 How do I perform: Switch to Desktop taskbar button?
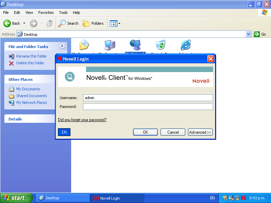[63, 198]
